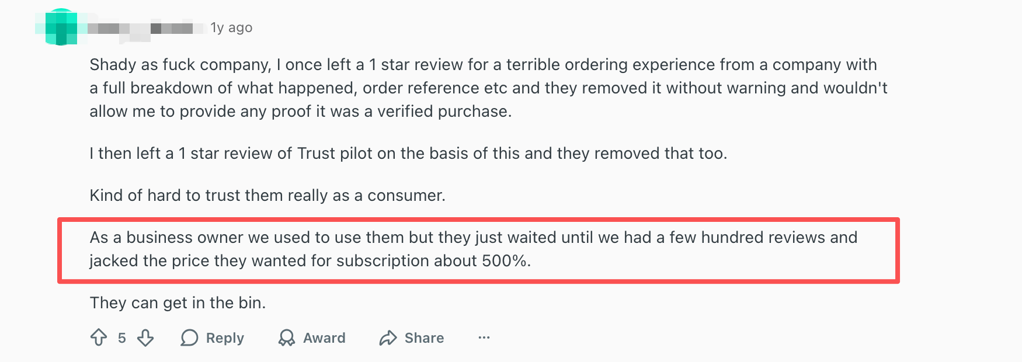Image resolution: width=1022 pixels, height=362 pixels.
Task: Toggle an award on this comment
Action: pyautogui.click(x=312, y=337)
